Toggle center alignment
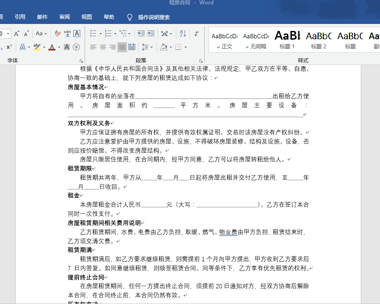 (102, 47)
